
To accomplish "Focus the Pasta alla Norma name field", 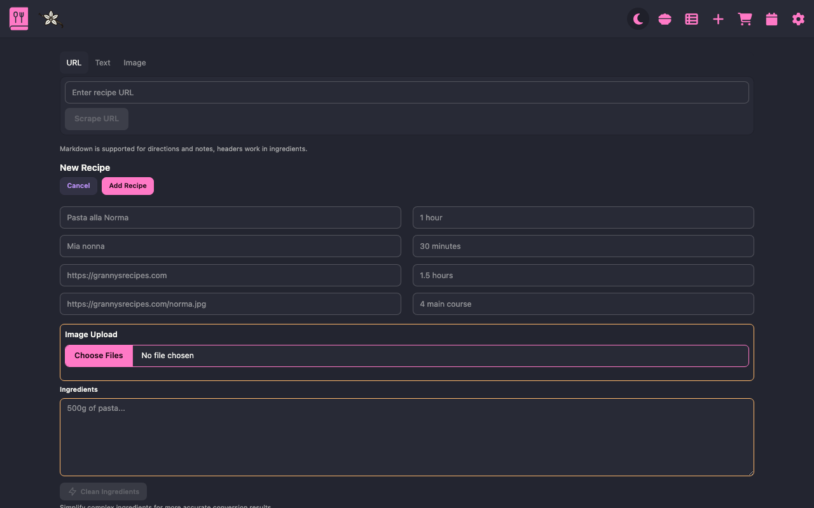I will click(230, 217).
